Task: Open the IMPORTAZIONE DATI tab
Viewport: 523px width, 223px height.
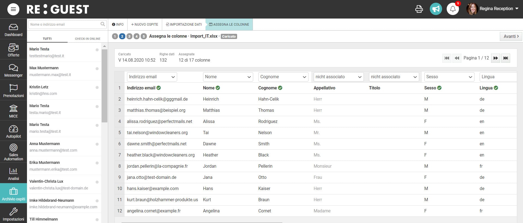Action: coord(184,24)
